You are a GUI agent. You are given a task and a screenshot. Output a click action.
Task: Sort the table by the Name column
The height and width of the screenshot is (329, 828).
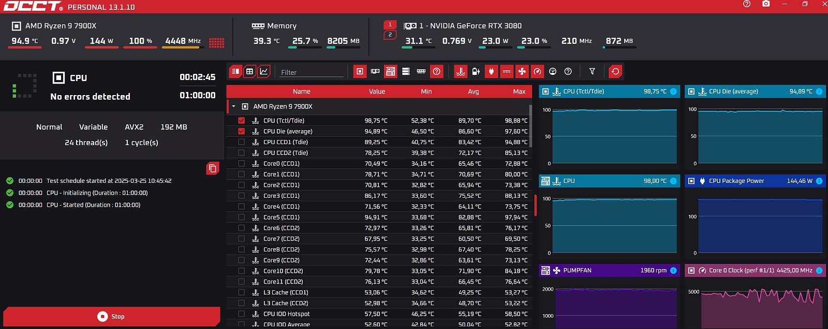pyautogui.click(x=302, y=91)
